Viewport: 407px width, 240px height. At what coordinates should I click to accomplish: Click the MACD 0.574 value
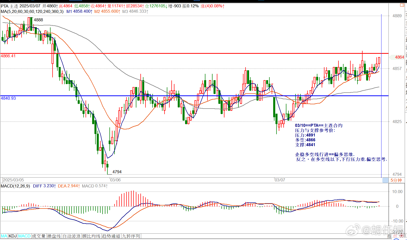(x=95, y=186)
